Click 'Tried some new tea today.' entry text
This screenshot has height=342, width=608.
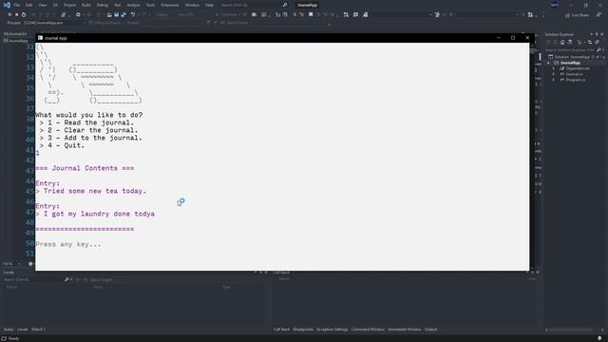(95, 191)
